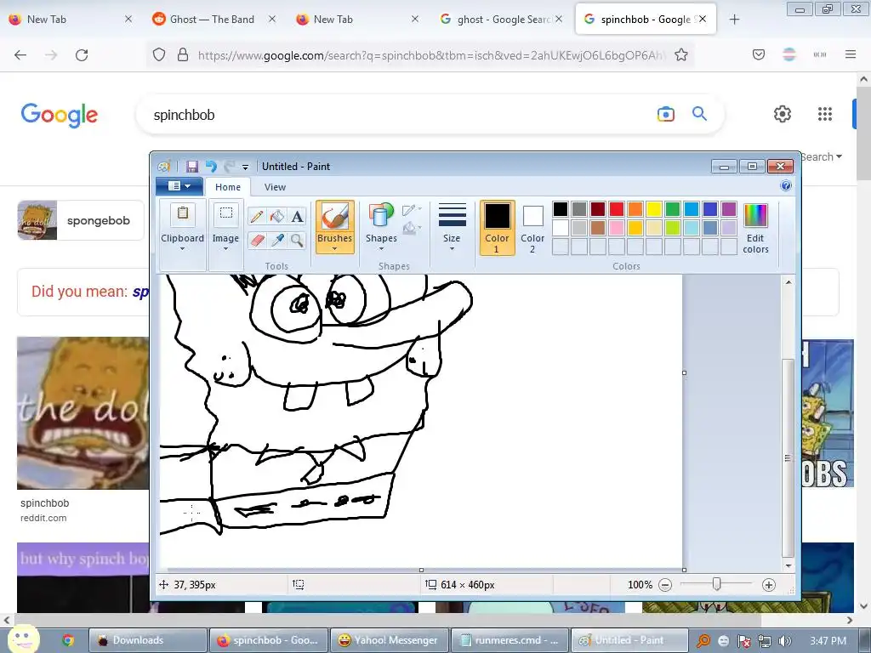
Task: Open the shape Outline dropdown
Action: click(x=413, y=210)
